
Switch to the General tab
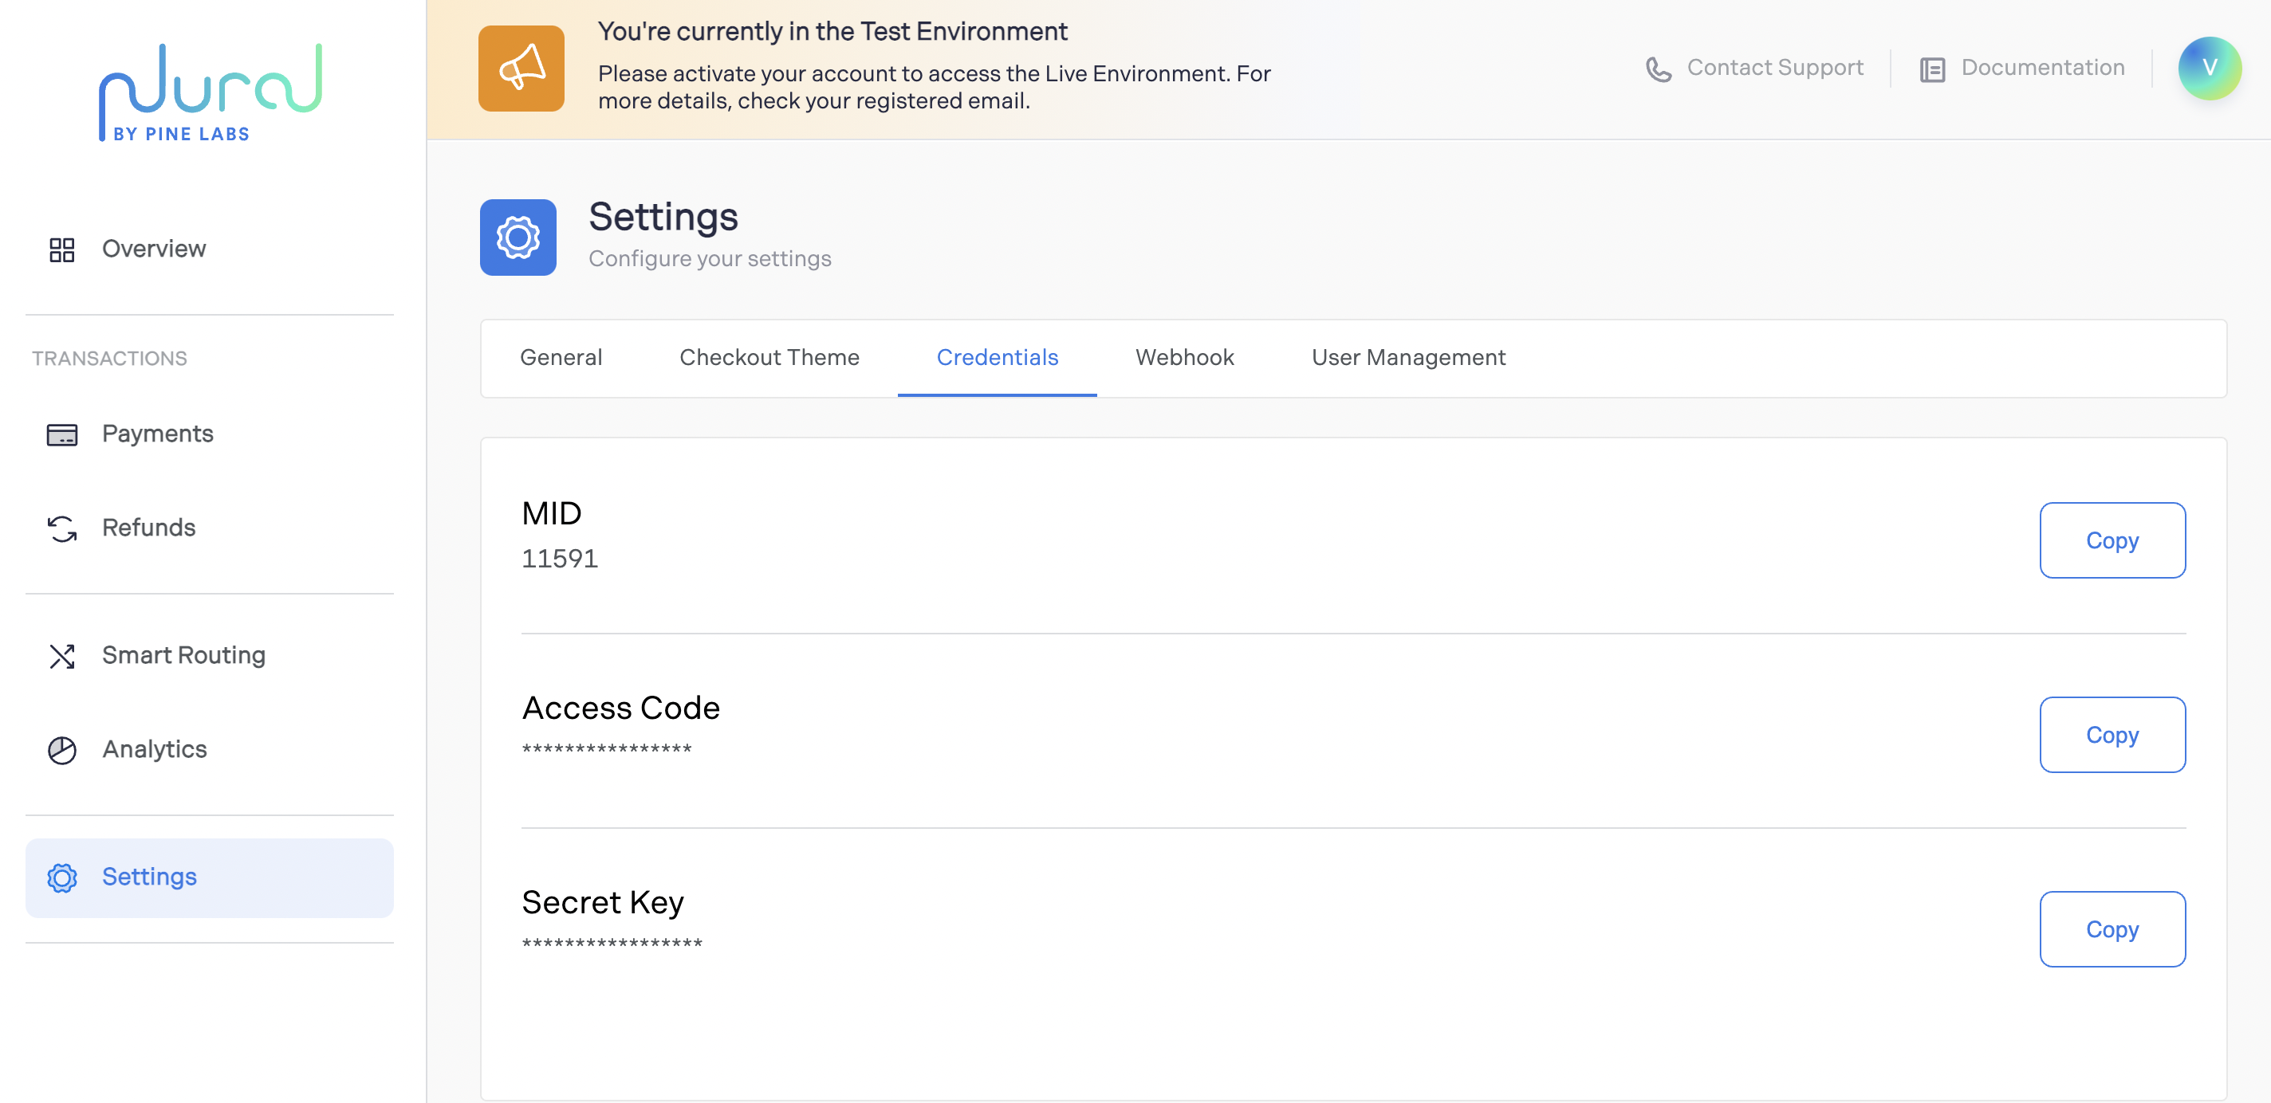pyautogui.click(x=561, y=358)
